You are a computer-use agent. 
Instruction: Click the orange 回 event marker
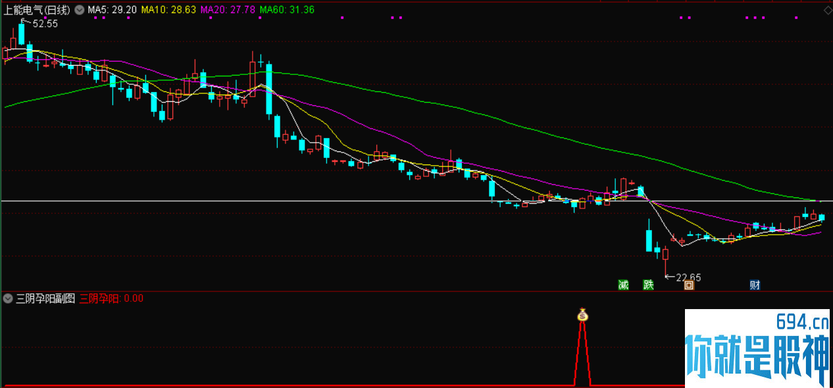pos(689,285)
